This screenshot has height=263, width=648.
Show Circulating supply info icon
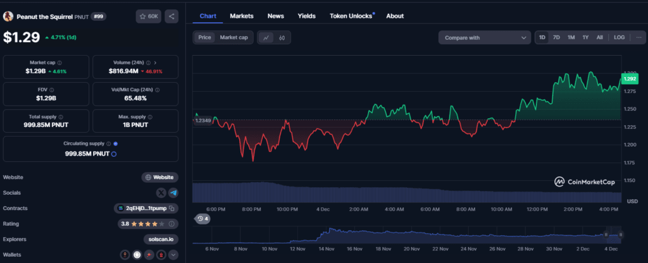coord(109,144)
